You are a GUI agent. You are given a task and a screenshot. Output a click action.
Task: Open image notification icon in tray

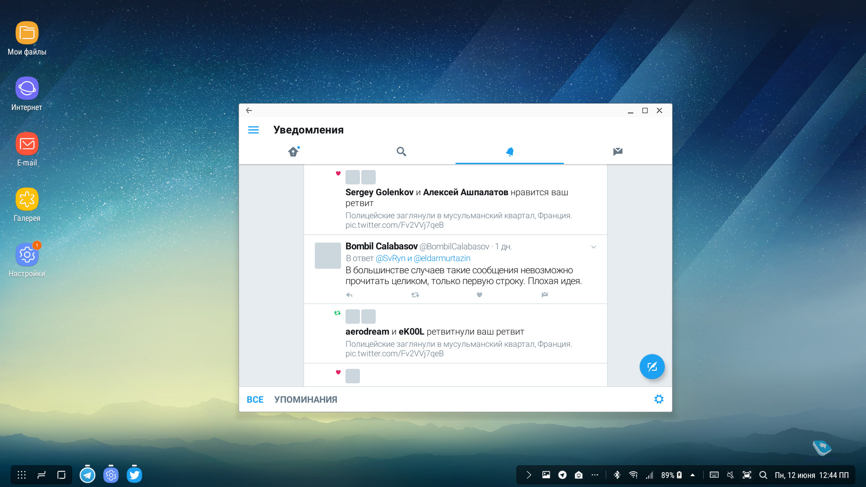point(546,475)
